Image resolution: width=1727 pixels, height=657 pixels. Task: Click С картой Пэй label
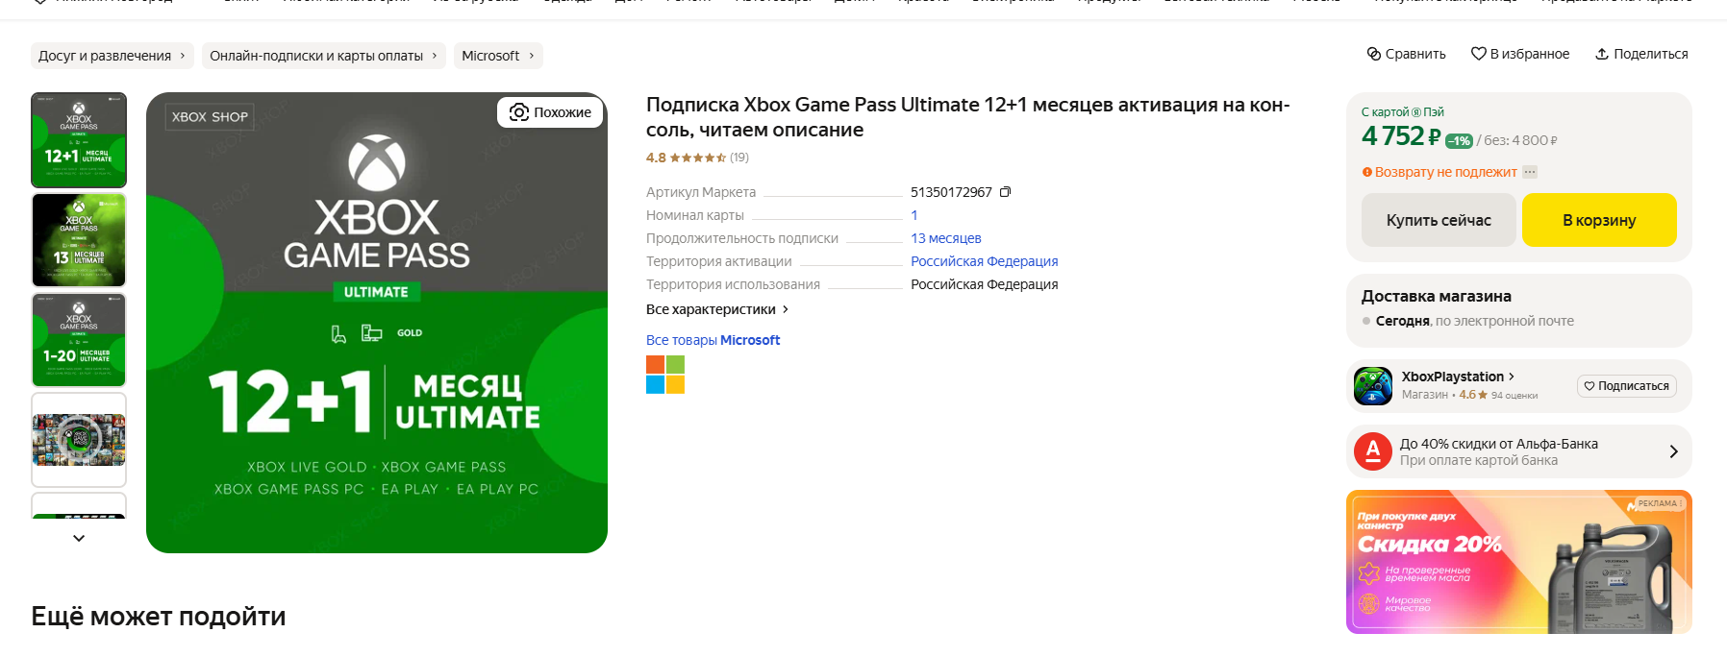1402,112
